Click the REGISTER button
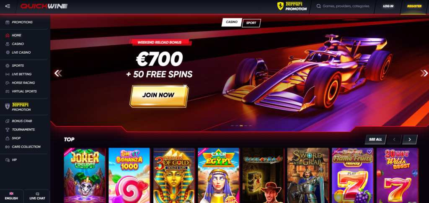429x203 pixels. click(414, 6)
